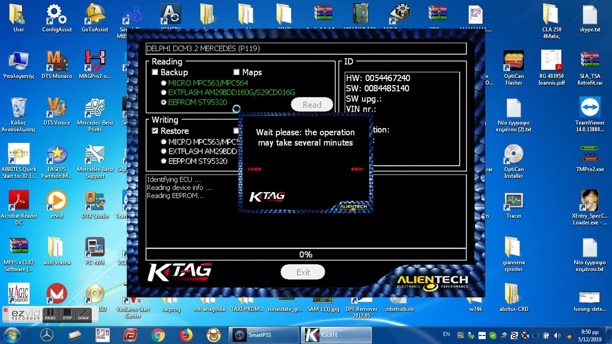Screen dimensions: 612x344
Task: Select EXTFLASH AM29BDD160G/S29CD016G under Reading
Action: point(164,92)
